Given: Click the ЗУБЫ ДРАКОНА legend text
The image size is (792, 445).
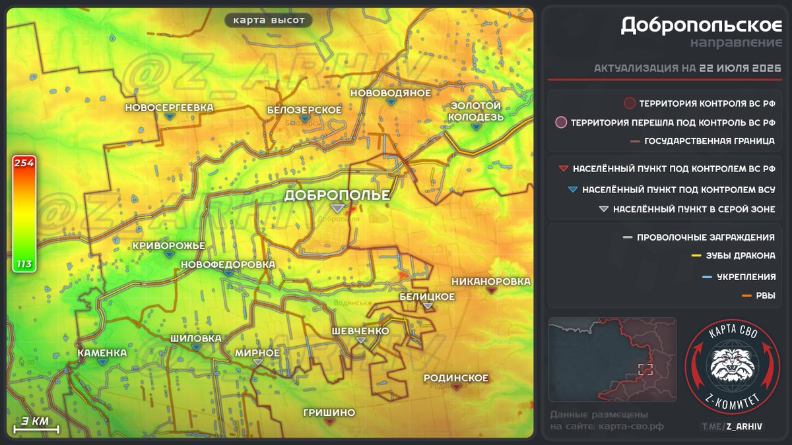Looking at the screenshot, I should tap(741, 256).
